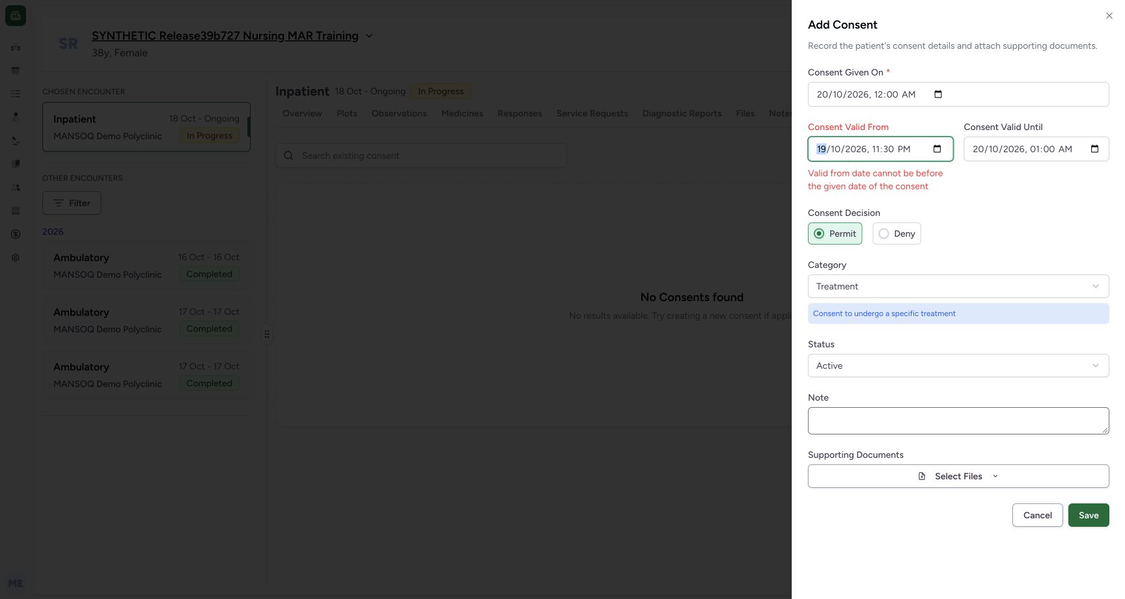The height and width of the screenshot is (599, 1125).
Task: Switch to the Medicines tab
Action: click(x=462, y=113)
